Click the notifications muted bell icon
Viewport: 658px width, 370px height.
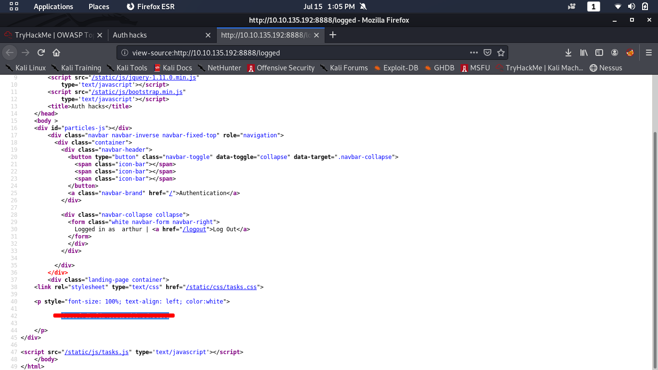363,7
